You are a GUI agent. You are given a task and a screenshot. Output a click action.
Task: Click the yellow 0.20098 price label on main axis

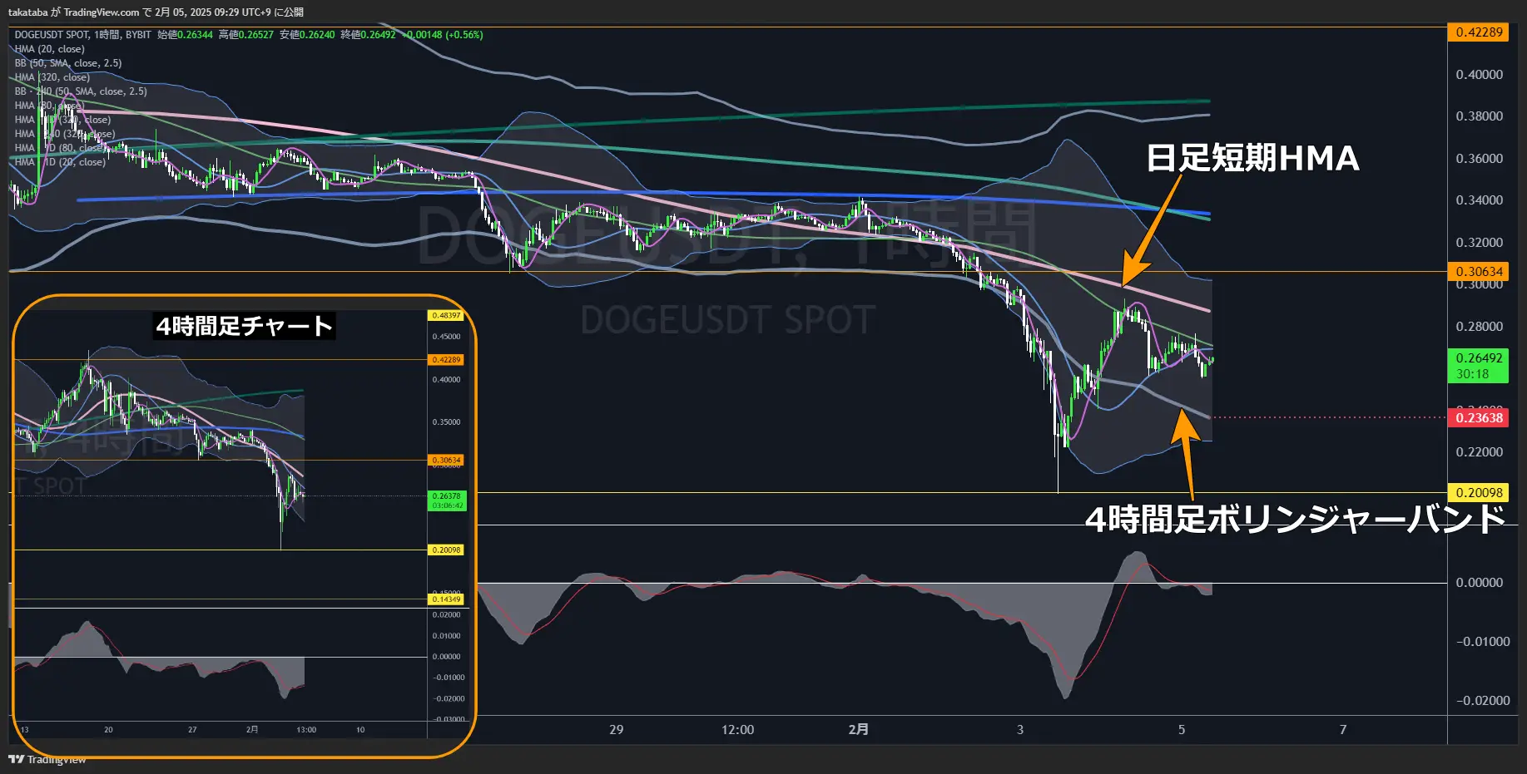click(1479, 493)
